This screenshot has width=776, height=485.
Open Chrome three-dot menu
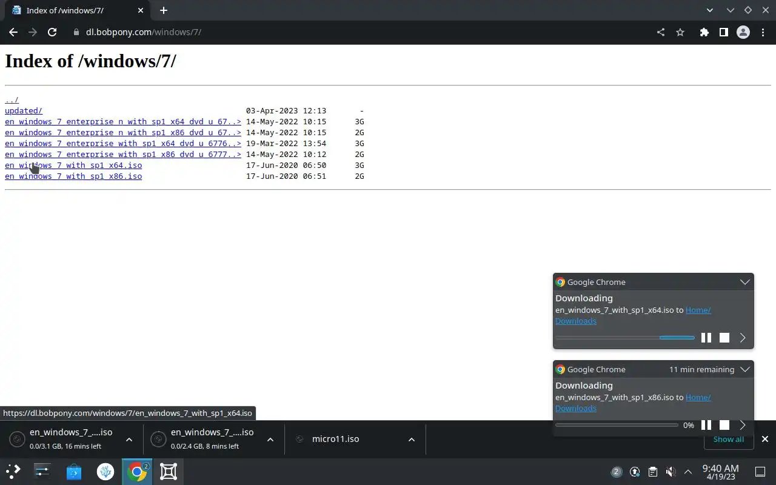pos(763,32)
